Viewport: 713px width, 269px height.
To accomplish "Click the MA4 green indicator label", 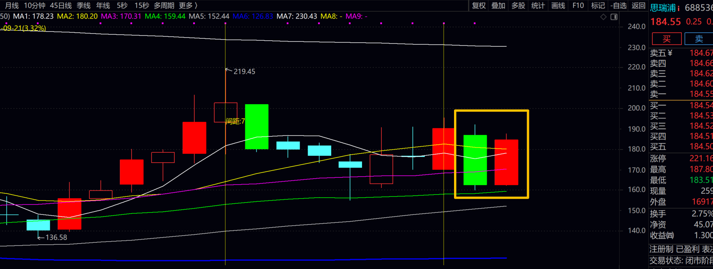I will [165, 16].
